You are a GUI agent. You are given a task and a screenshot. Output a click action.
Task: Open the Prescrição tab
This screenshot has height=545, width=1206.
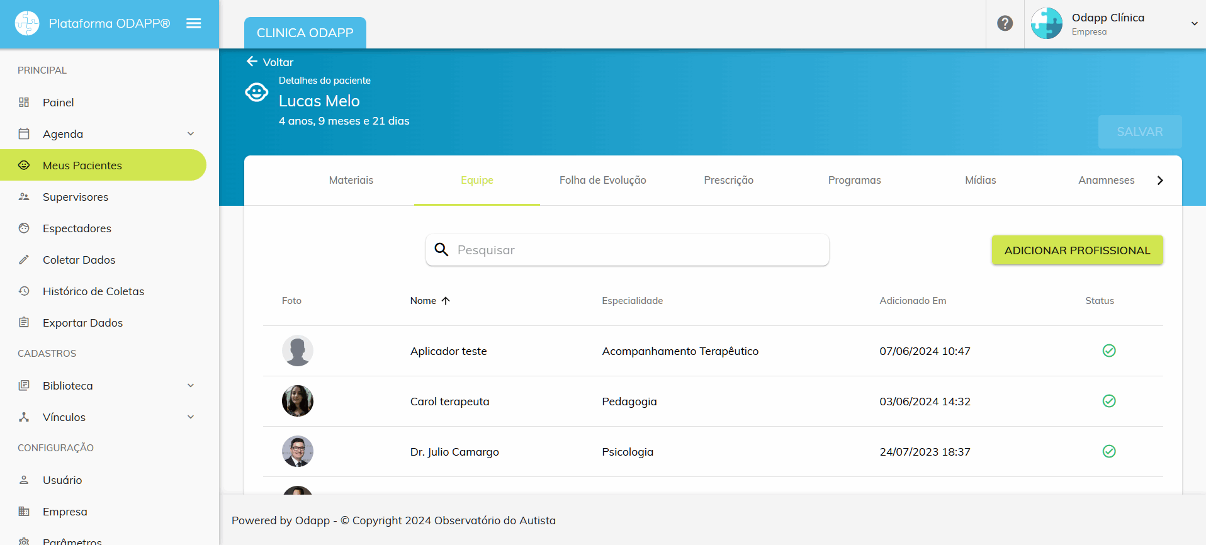[x=729, y=180]
